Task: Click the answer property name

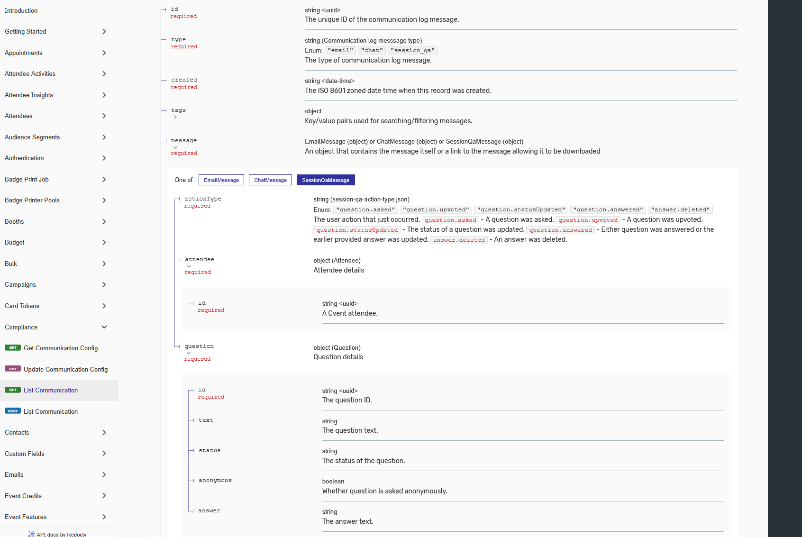Action: click(x=209, y=511)
